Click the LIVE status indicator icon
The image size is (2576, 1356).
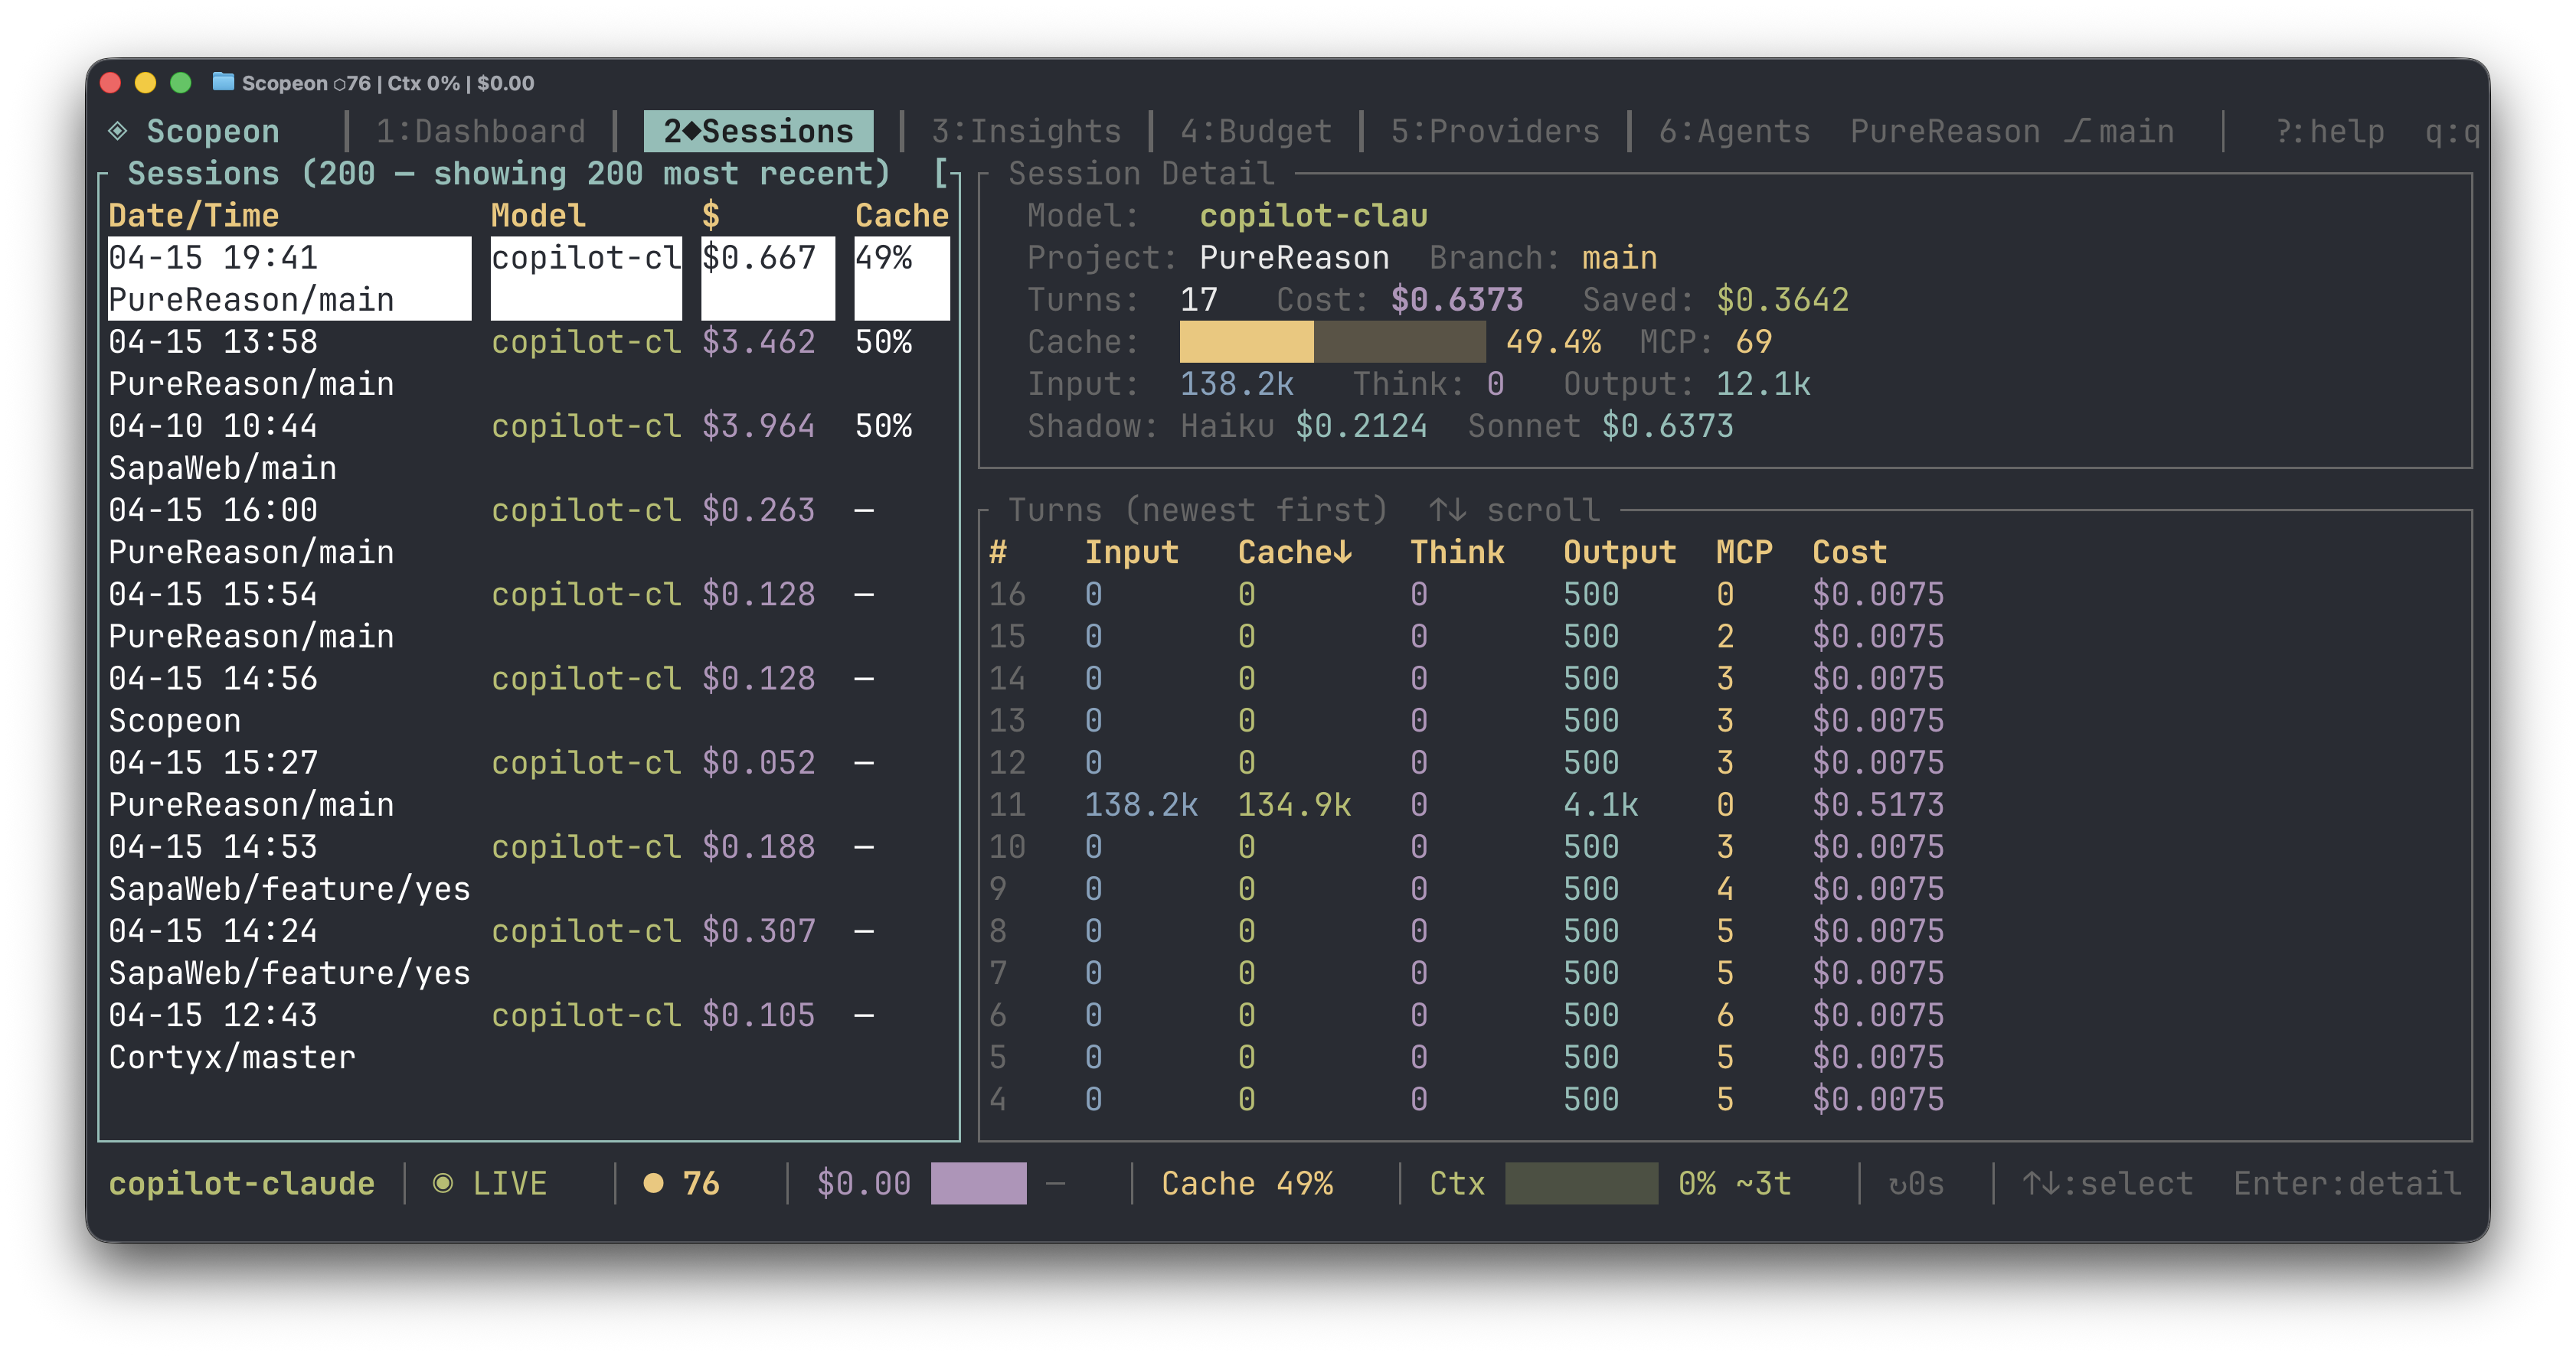pyautogui.click(x=443, y=1183)
